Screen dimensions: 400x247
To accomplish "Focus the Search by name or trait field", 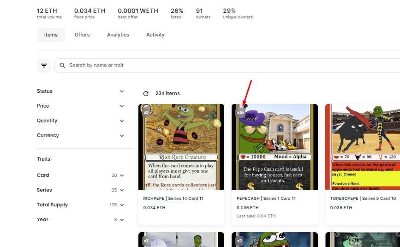I will tap(227, 66).
